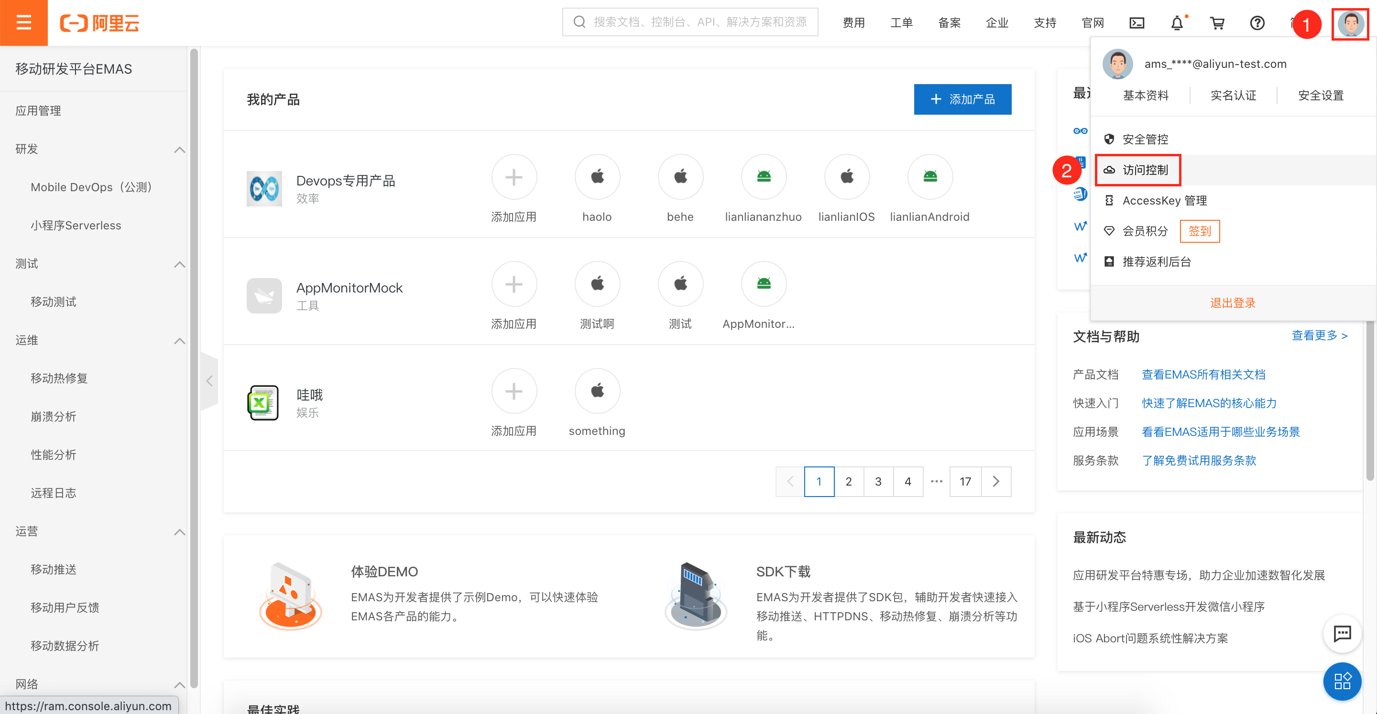Add an app to Devops专用产品
Viewport: 1377px width, 714px height.
[x=514, y=177]
